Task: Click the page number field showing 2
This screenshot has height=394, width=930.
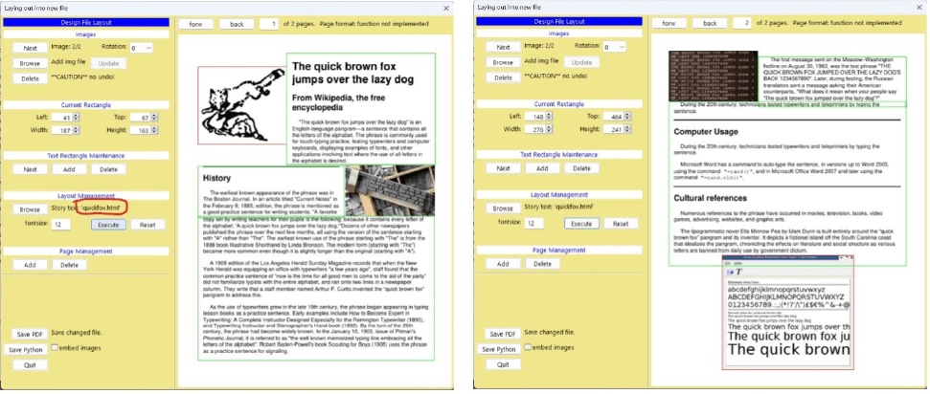Action: tap(742, 23)
